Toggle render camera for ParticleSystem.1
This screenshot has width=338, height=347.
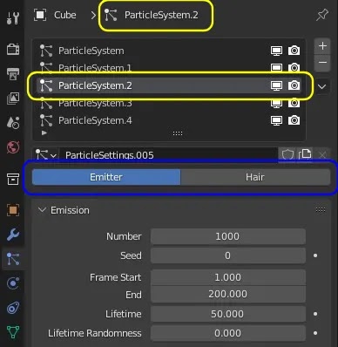[x=294, y=68]
